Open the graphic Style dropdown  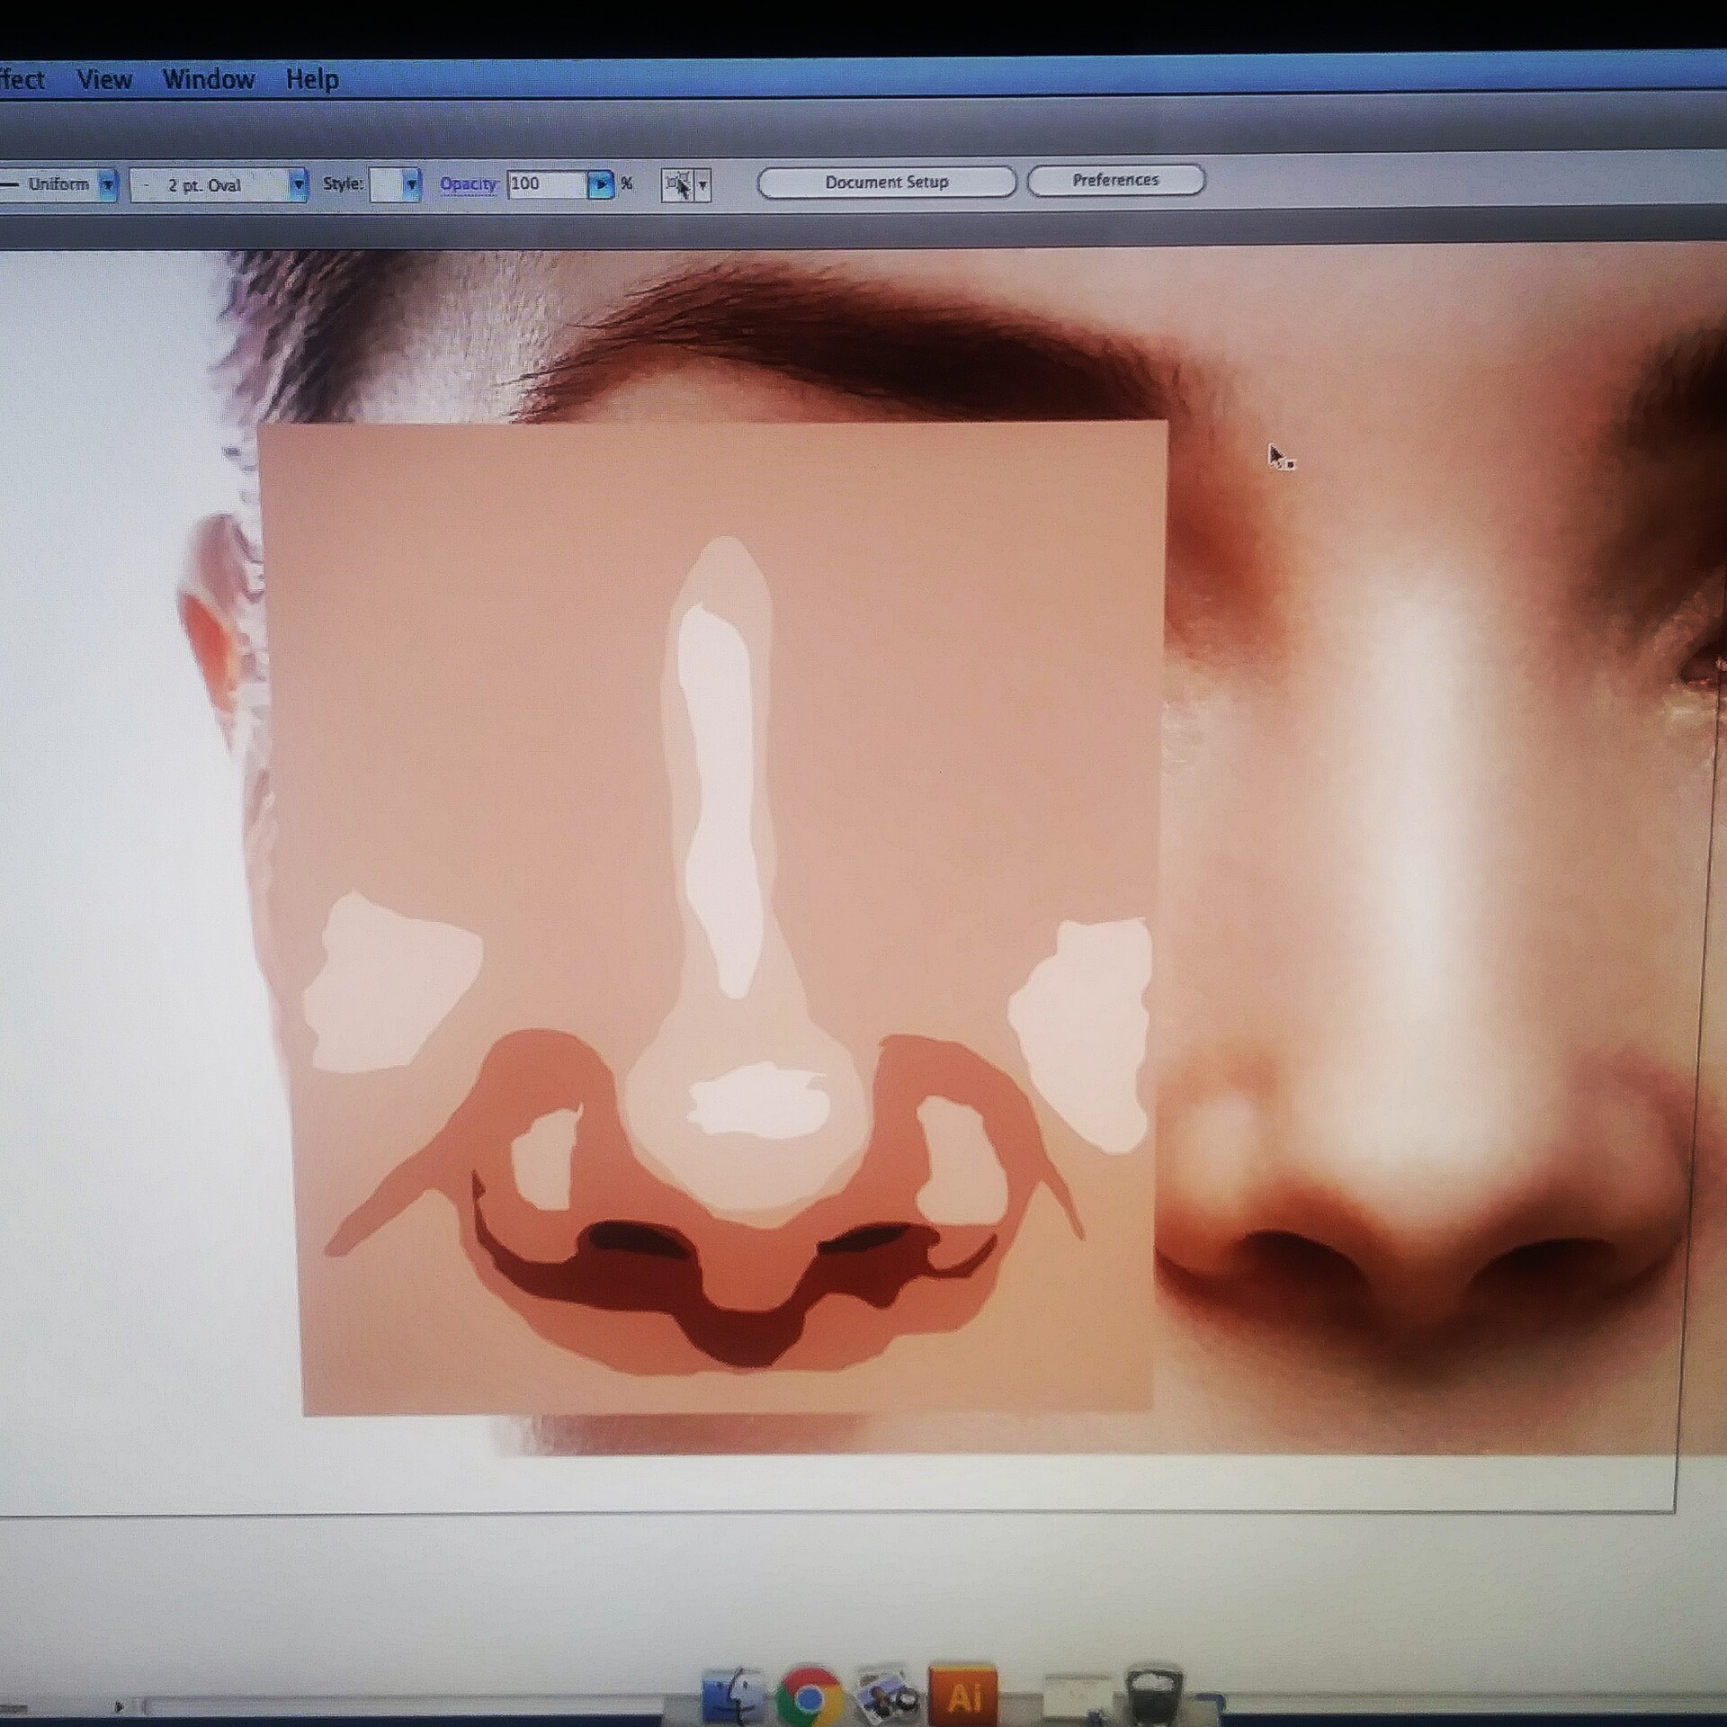(x=410, y=185)
